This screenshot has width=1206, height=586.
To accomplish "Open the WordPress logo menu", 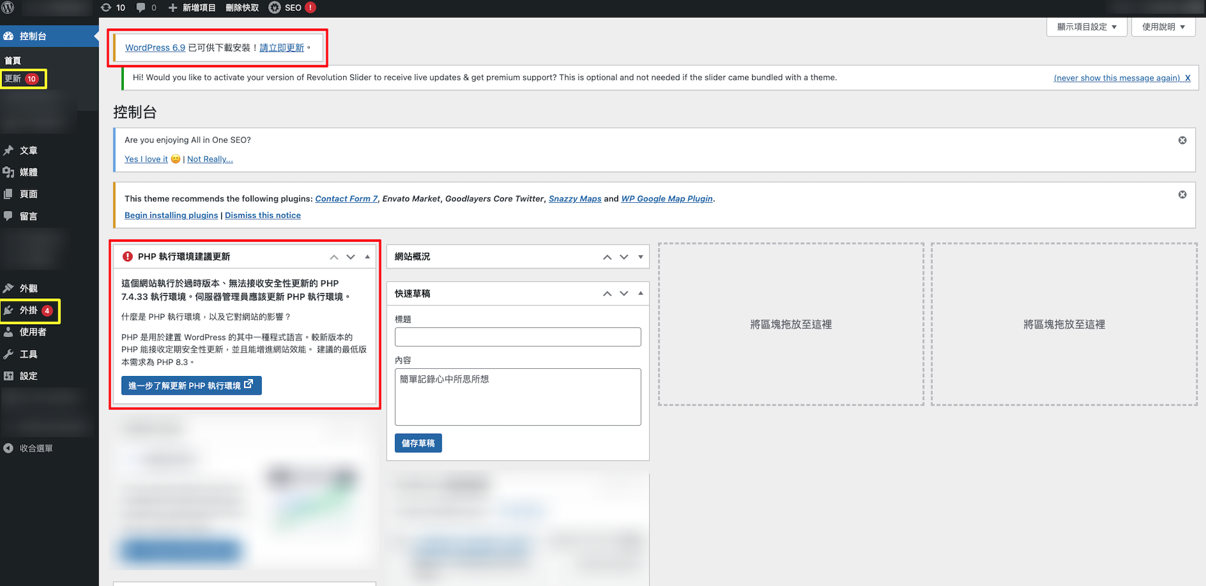I will 8,8.
